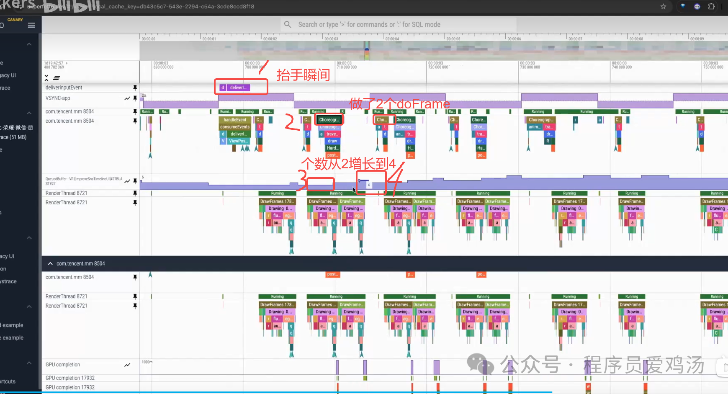Open the Perfetto sidebar hamburger menu
The height and width of the screenshot is (394, 728).
pos(31,25)
